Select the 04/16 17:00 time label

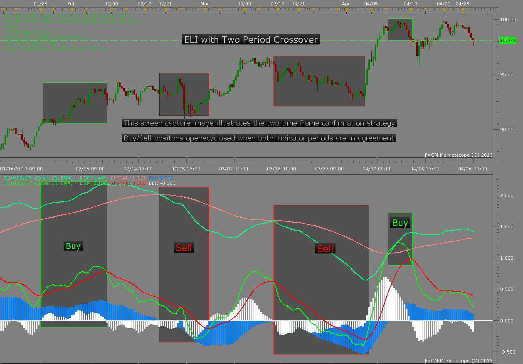(425, 169)
